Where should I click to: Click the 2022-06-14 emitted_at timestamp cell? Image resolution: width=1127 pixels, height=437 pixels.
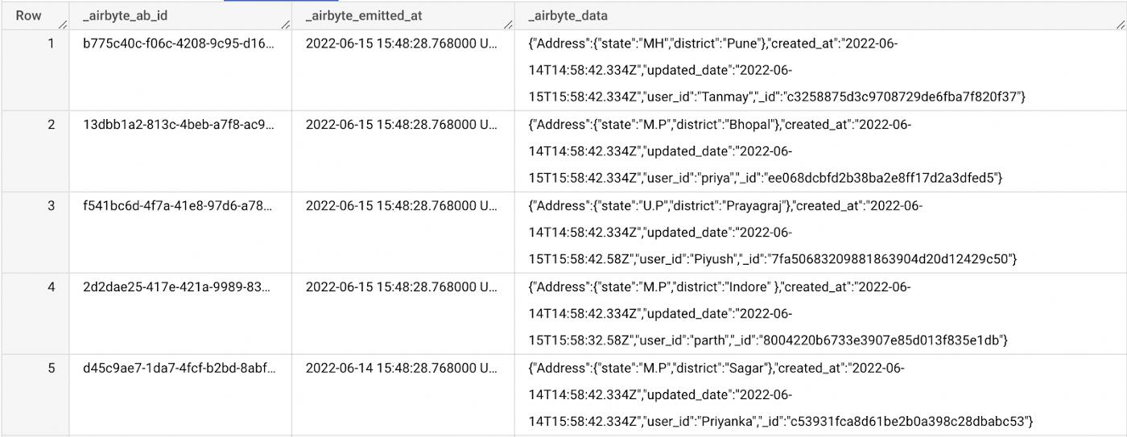pyautogui.click(x=401, y=368)
